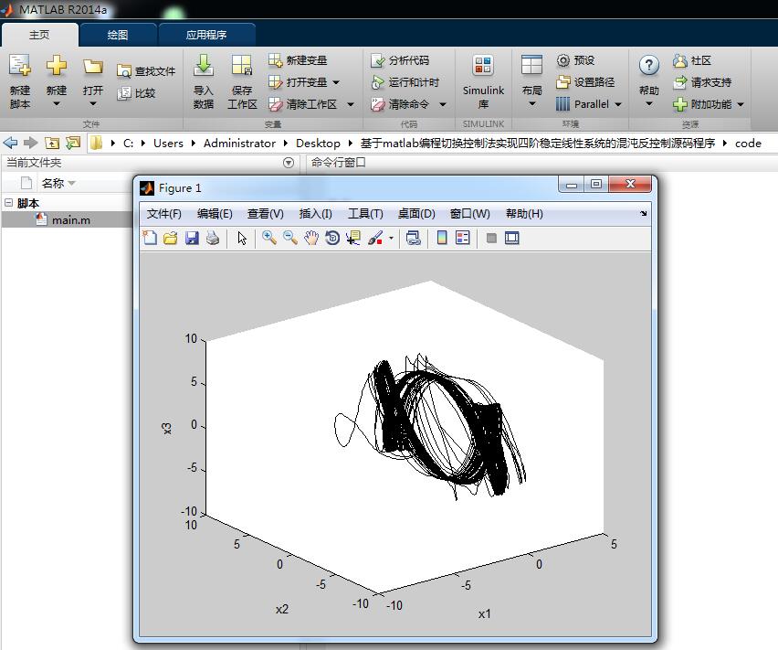
Task: Click Import Data (导入数据) icon
Action: [204, 66]
